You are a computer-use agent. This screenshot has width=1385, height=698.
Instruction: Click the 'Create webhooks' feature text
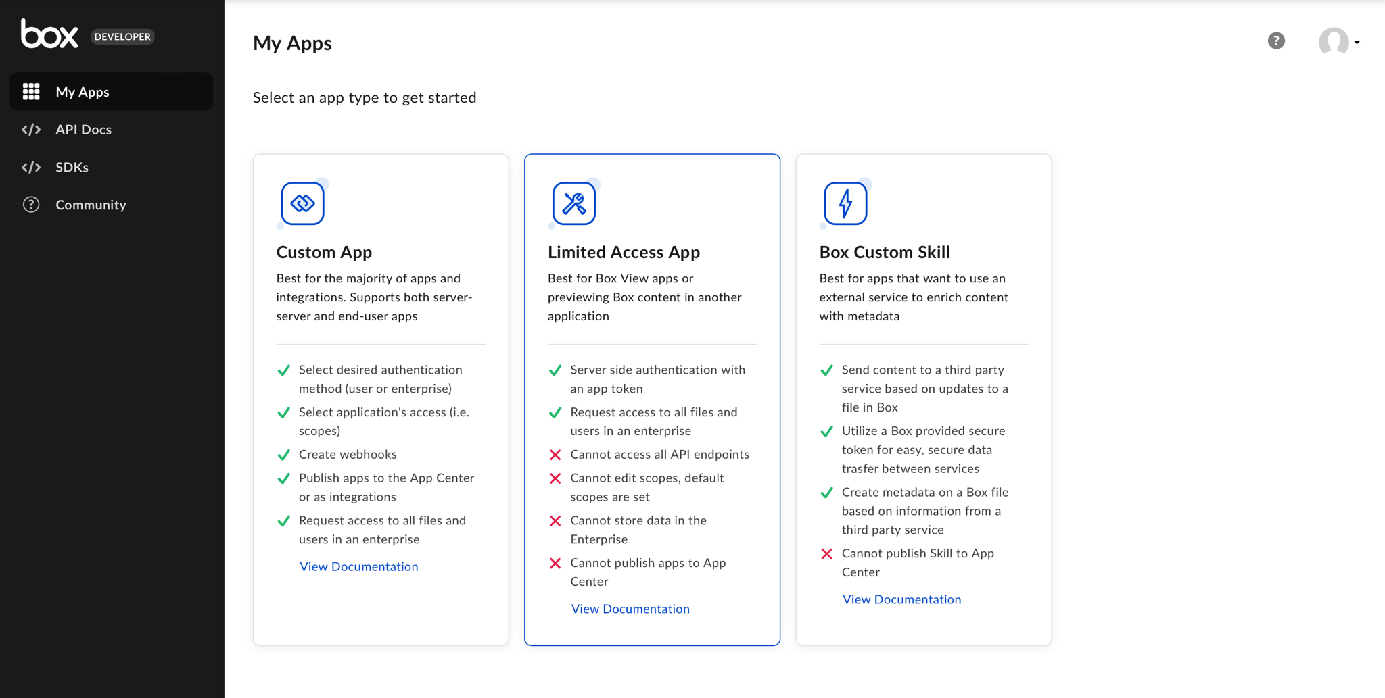click(348, 455)
